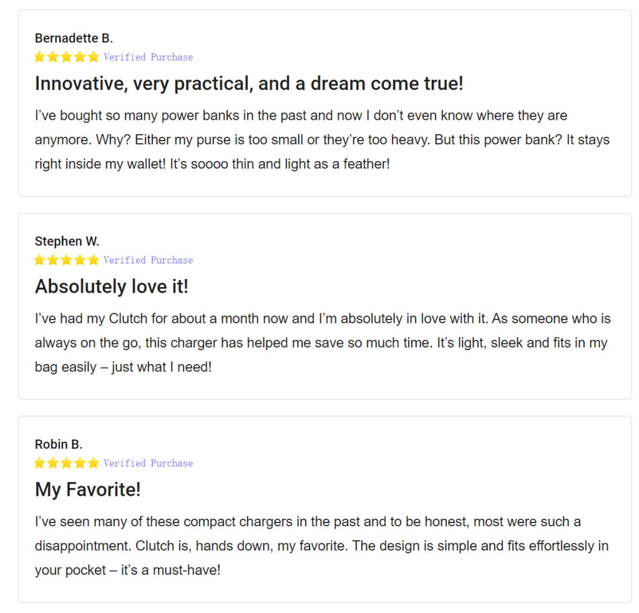Click fifth star in Robin B.'s rating
The width and height of the screenshot is (639, 613).
tap(94, 463)
